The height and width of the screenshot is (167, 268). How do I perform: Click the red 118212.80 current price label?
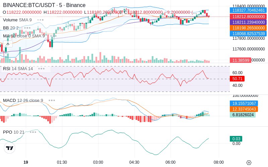[x=248, y=16]
